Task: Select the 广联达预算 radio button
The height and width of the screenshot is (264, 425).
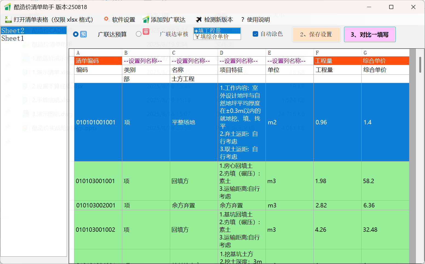Action: [x=76, y=34]
